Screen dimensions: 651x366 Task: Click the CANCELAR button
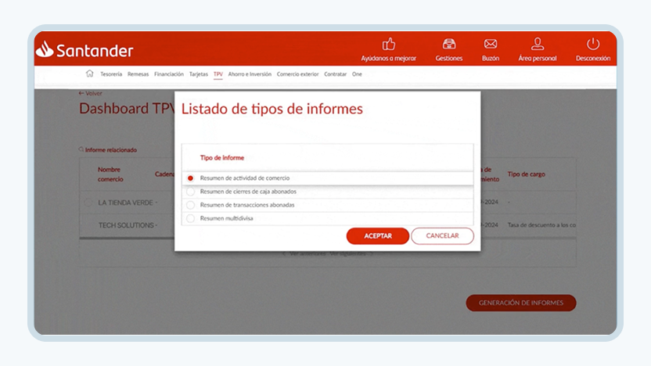pos(442,235)
